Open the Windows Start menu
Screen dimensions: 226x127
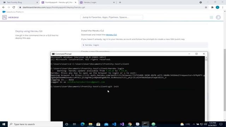pos(4,124)
